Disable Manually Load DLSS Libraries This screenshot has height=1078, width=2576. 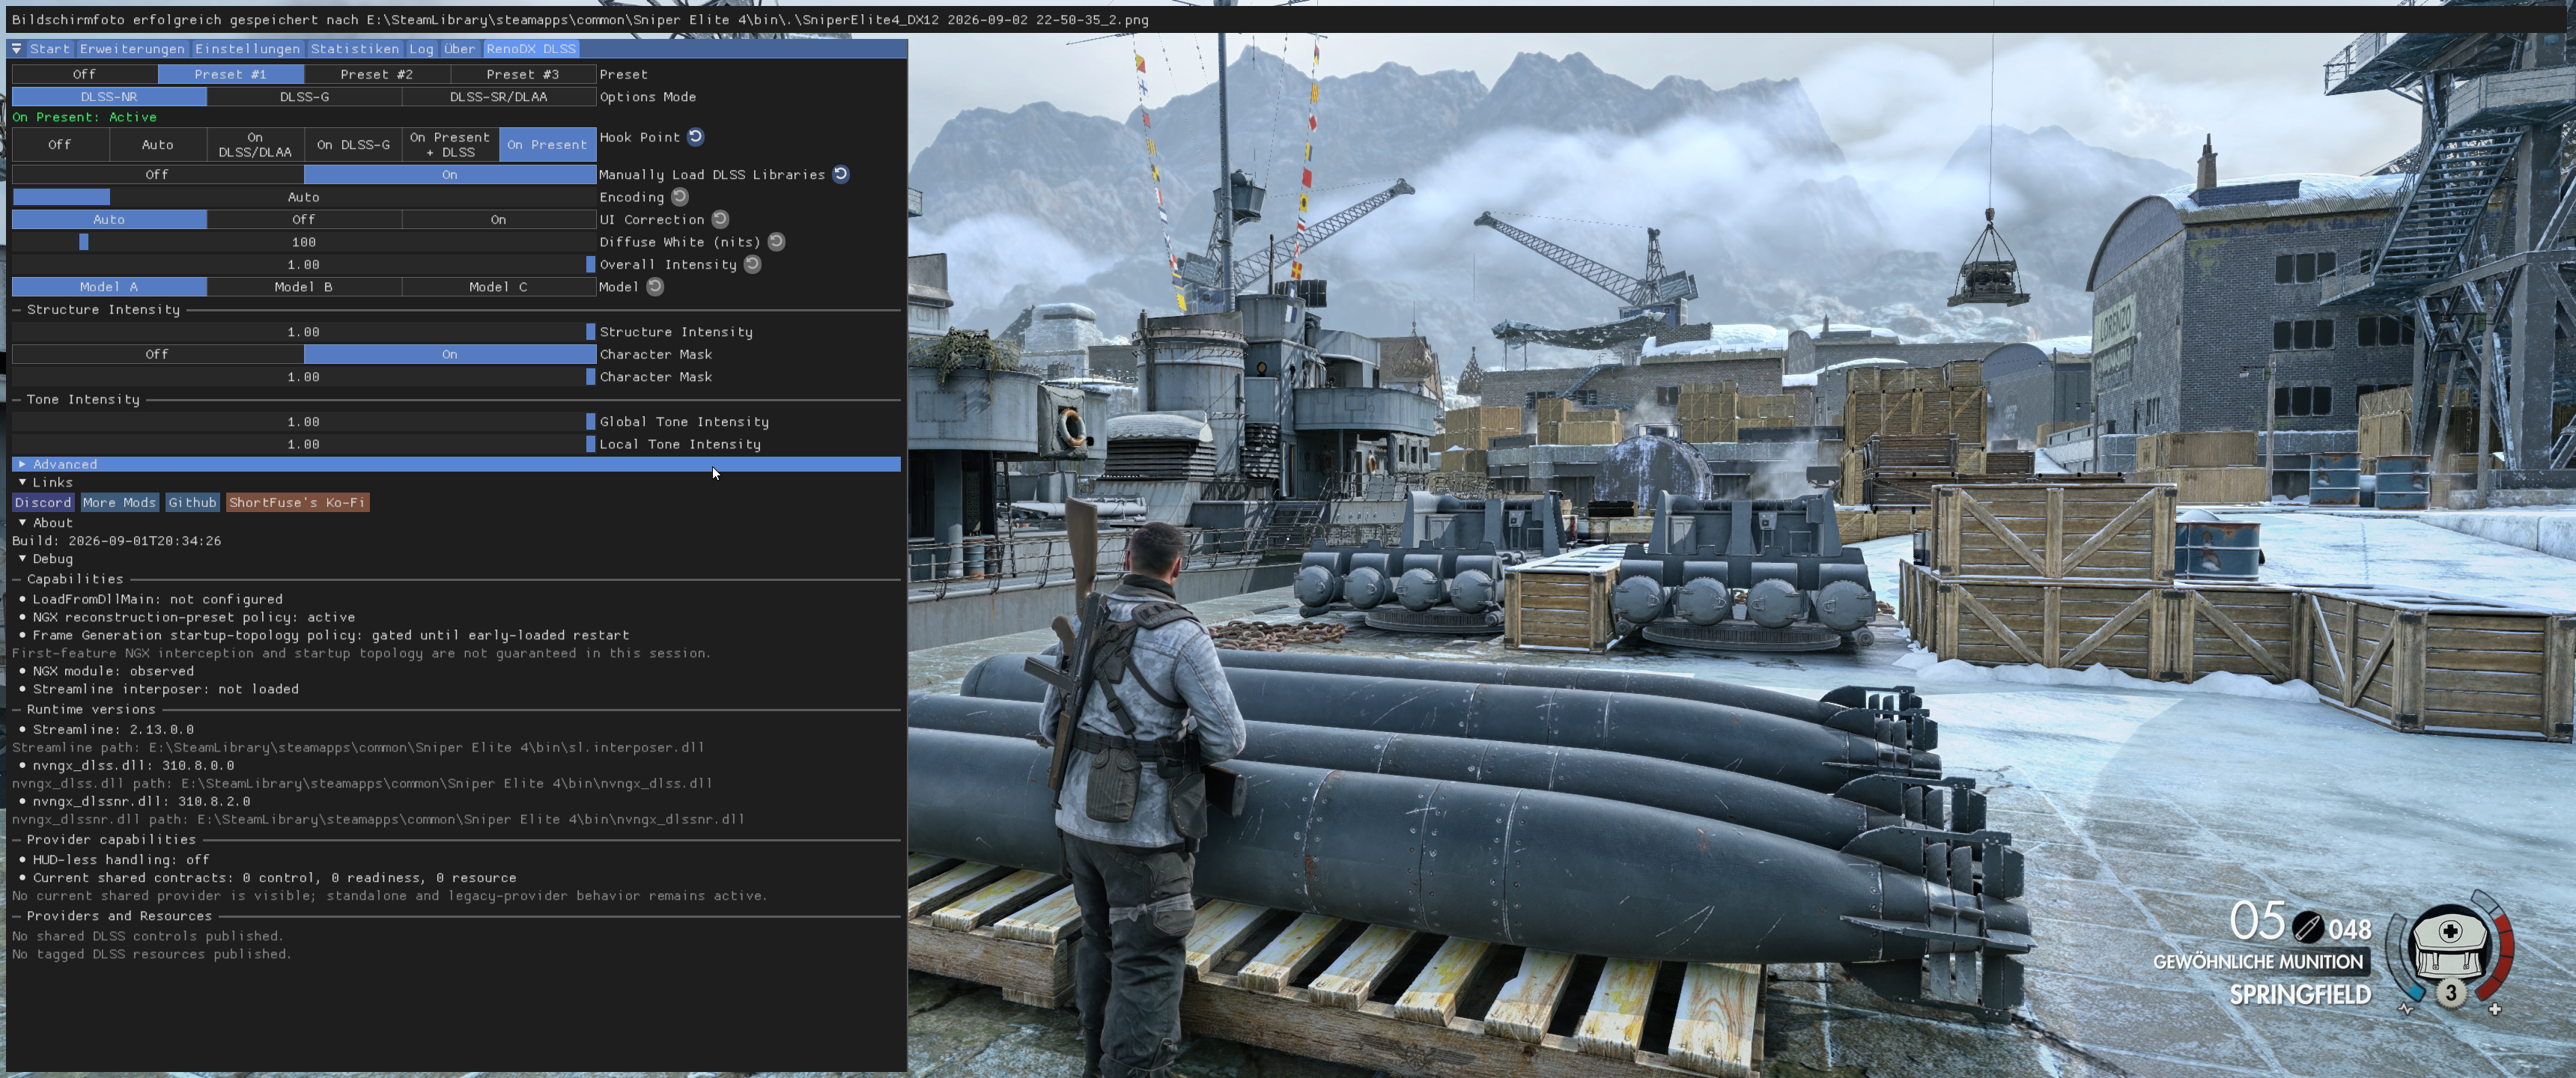click(158, 174)
